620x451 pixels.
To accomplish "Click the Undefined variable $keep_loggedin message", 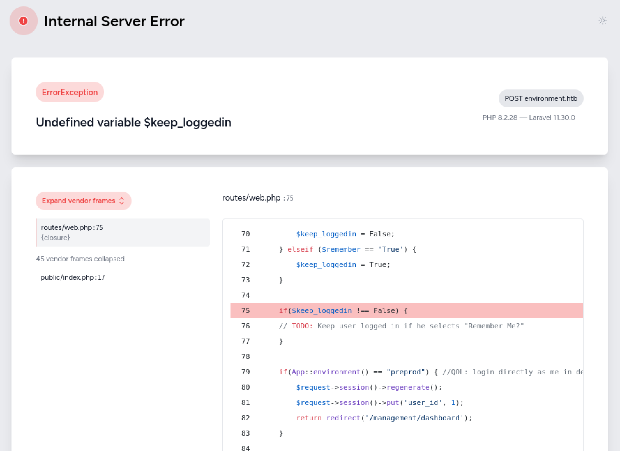I will pos(133,122).
